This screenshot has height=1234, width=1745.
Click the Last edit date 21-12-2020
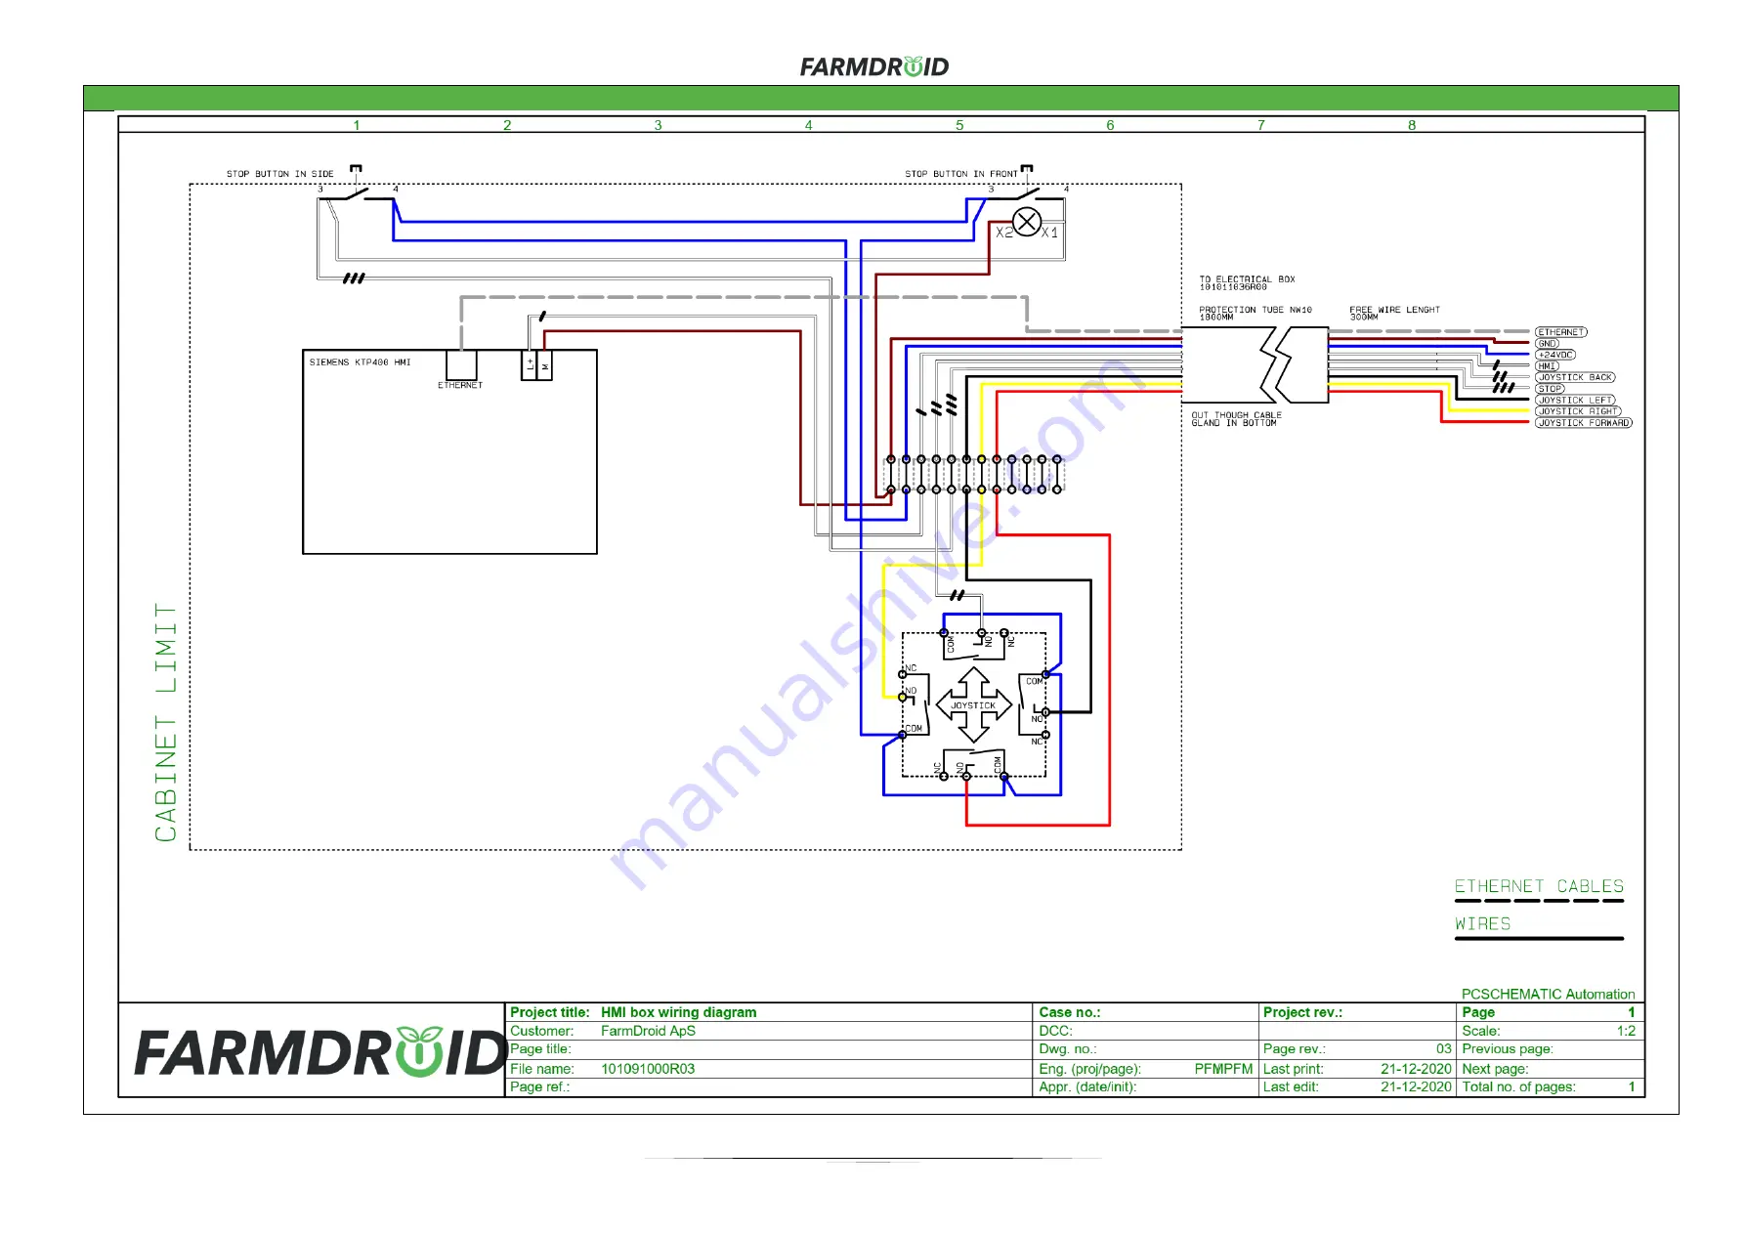click(x=1416, y=1086)
